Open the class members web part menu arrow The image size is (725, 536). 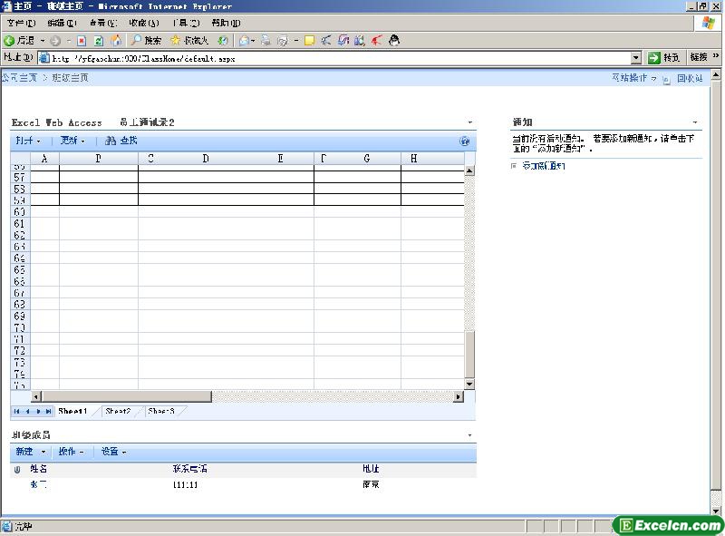tap(469, 435)
